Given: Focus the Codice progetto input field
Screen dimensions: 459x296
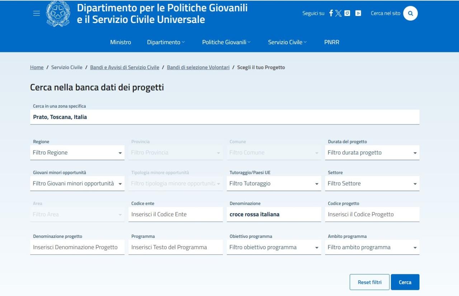Looking at the screenshot, I should coord(372,215).
